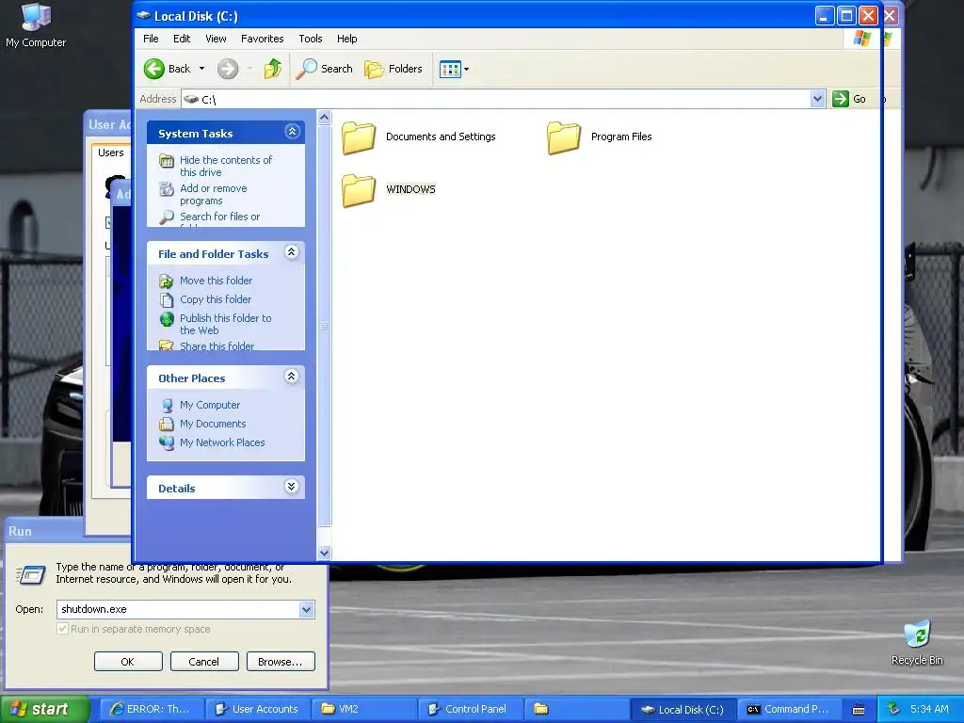Click Browse... in the Run dialog
Image resolution: width=964 pixels, height=723 pixels.
point(281,662)
